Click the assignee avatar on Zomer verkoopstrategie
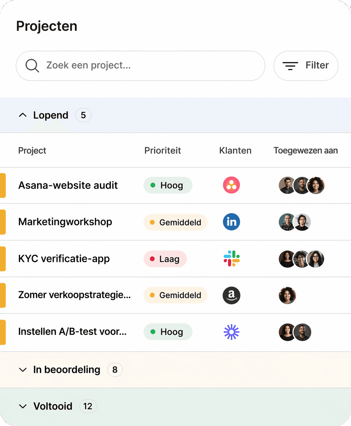Screen dimensions: 351x426 tap(287, 295)
